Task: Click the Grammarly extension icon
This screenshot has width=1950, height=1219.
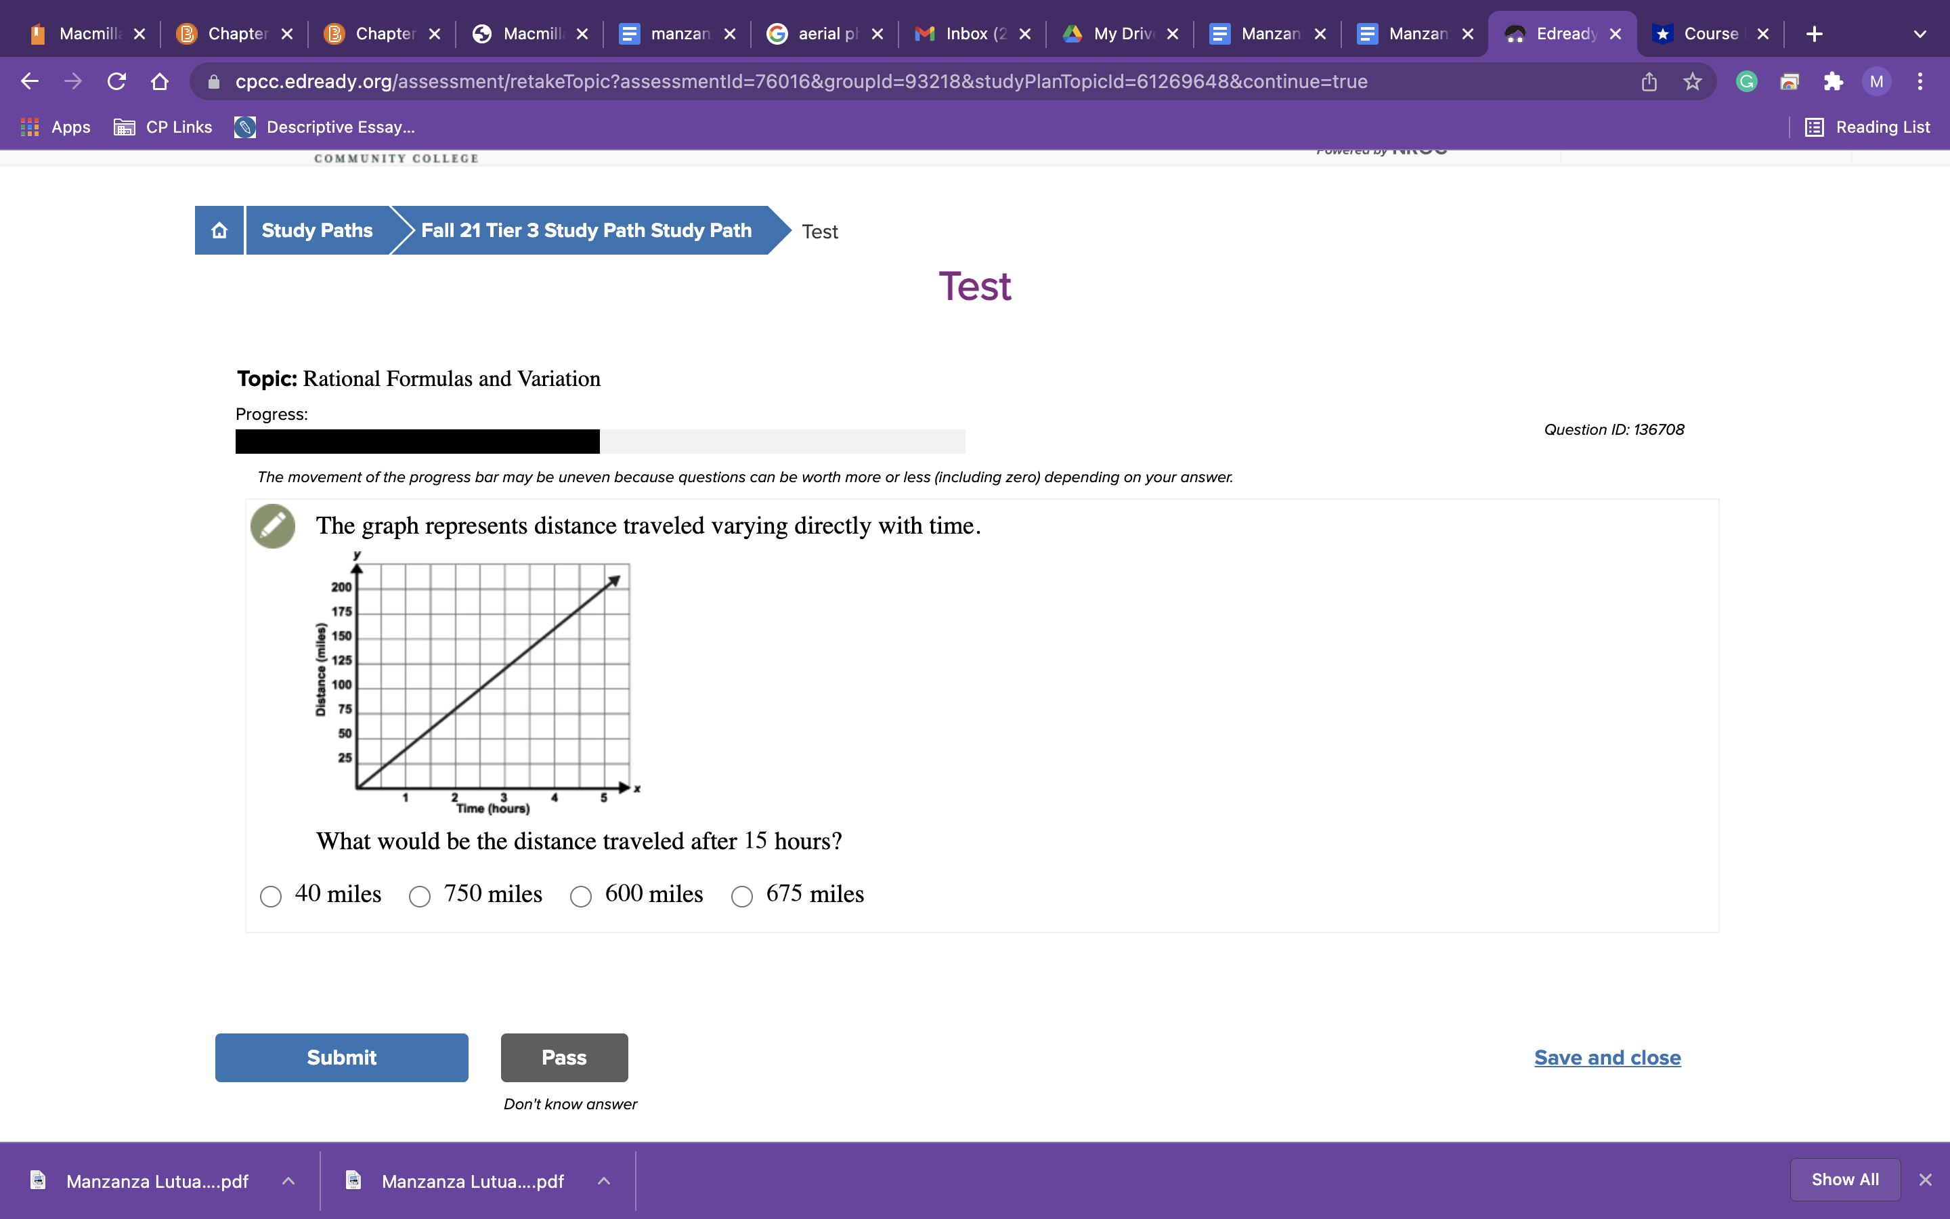Action: coord(1746,81)
